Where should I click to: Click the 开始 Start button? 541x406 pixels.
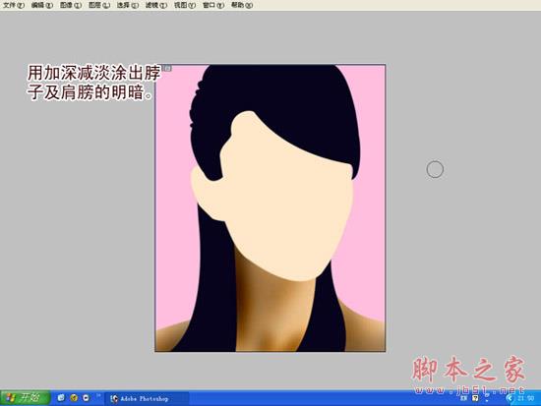tap(25, 398)
